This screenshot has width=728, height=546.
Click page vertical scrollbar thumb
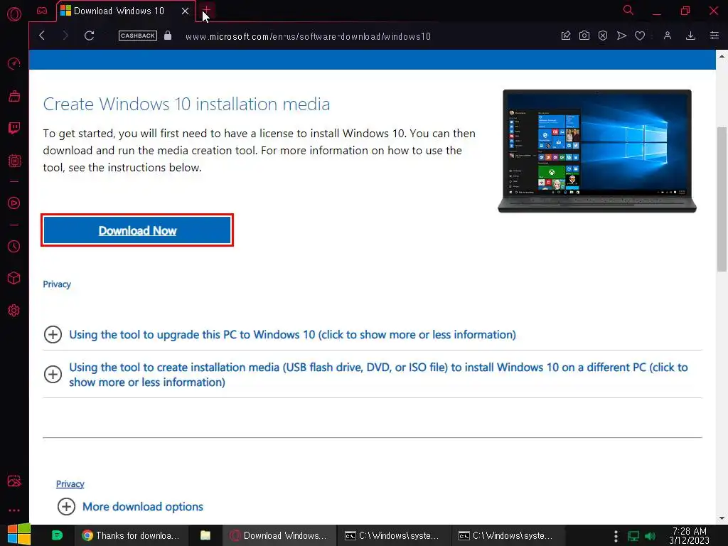(x=722, y=199)
